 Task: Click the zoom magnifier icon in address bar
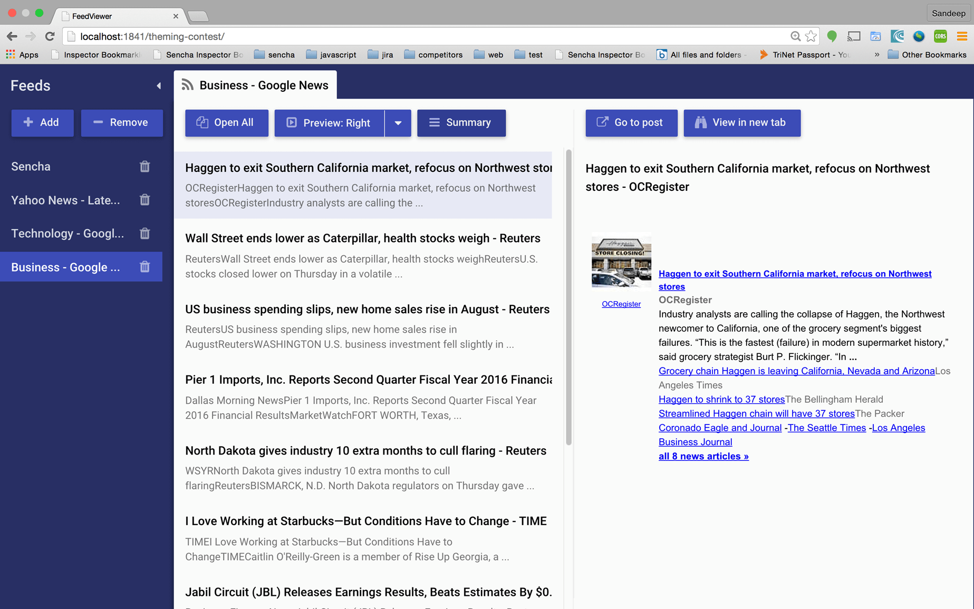[795, 36]
